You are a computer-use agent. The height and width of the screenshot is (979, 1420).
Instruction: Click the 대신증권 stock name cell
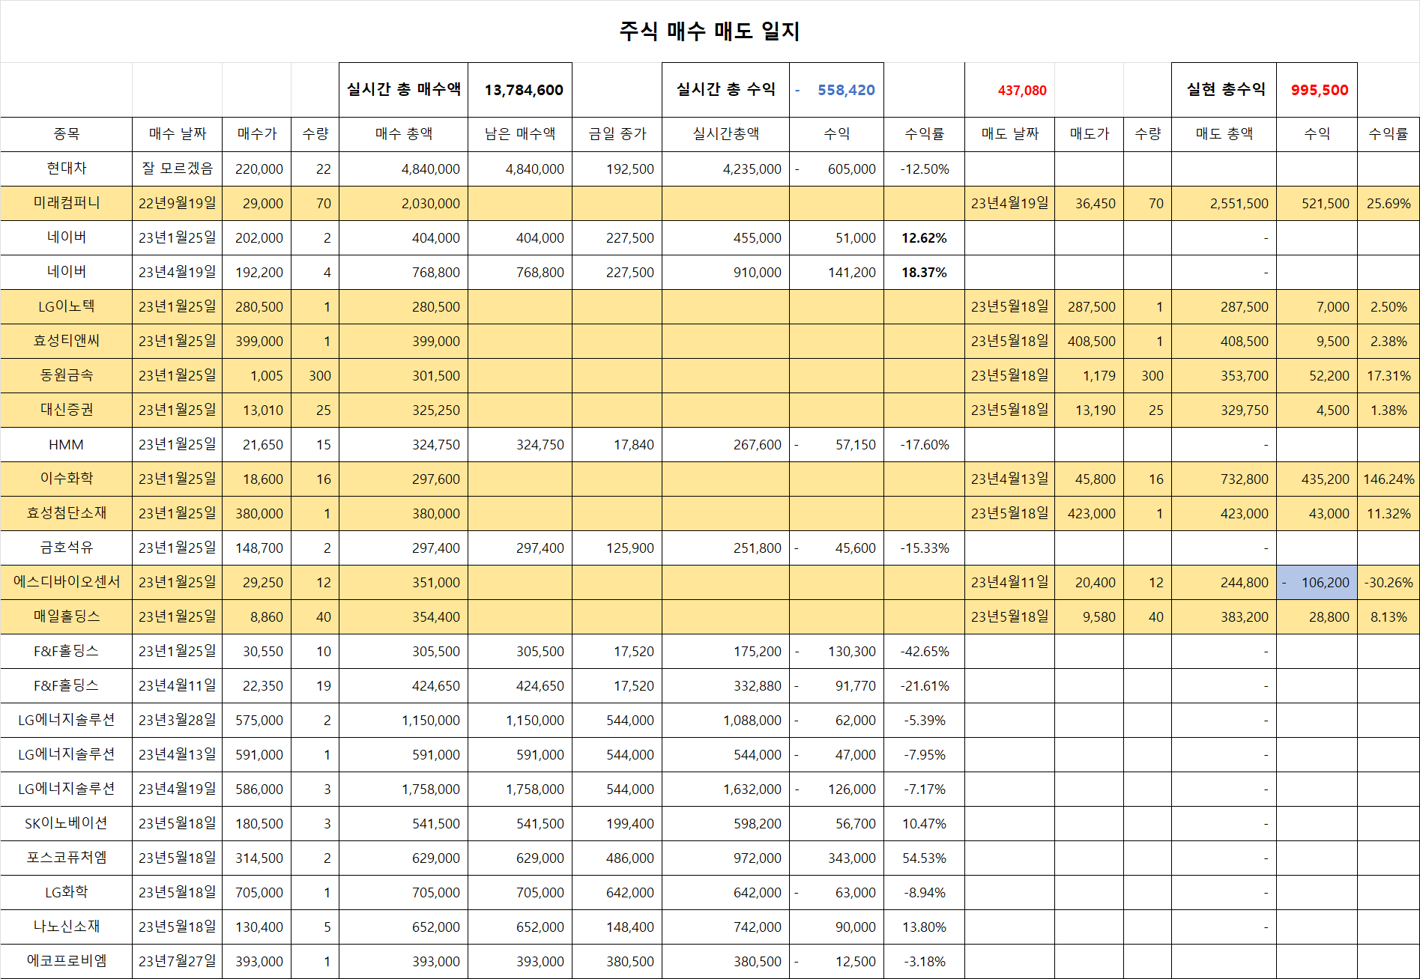click(x=66, y=410)
